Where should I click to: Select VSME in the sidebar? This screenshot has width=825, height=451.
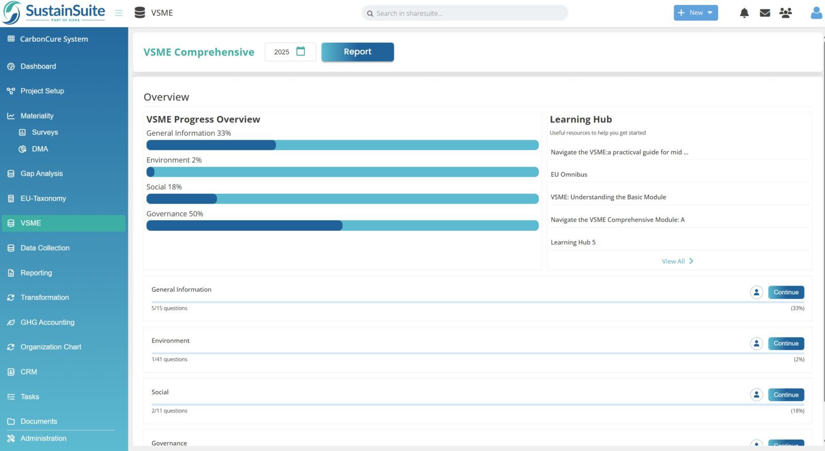[64, 223]
